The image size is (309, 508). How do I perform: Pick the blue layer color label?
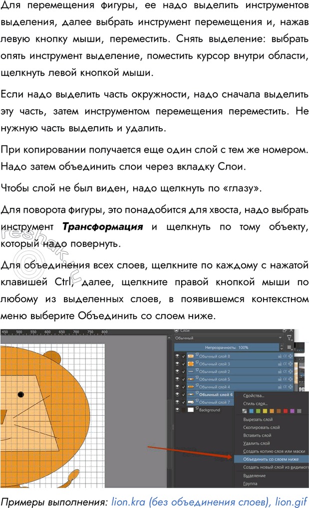coord(251,411)
